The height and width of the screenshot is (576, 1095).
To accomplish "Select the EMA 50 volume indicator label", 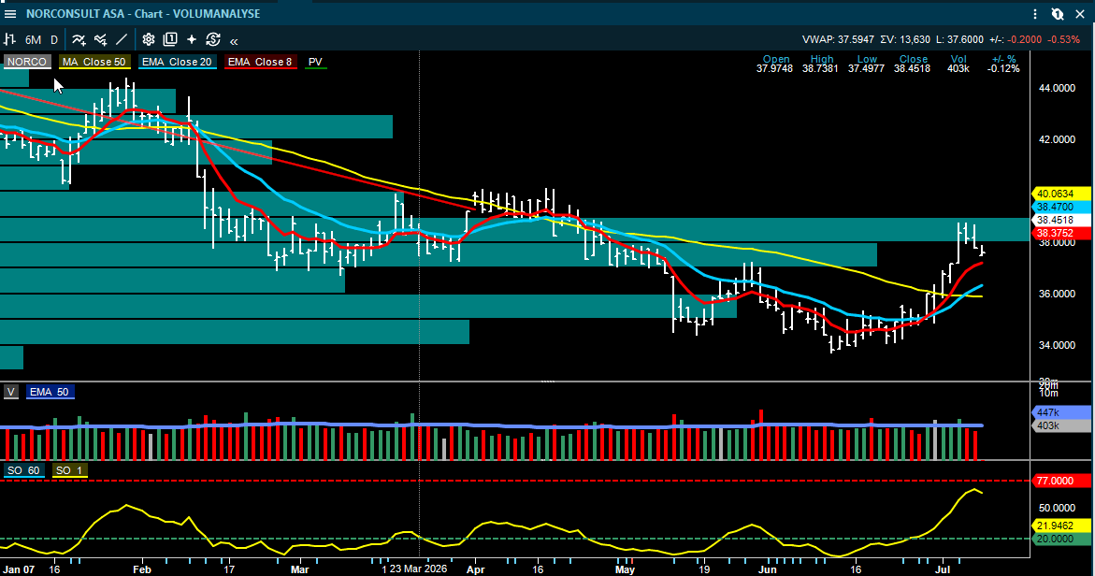I will [x=49, y=393].
